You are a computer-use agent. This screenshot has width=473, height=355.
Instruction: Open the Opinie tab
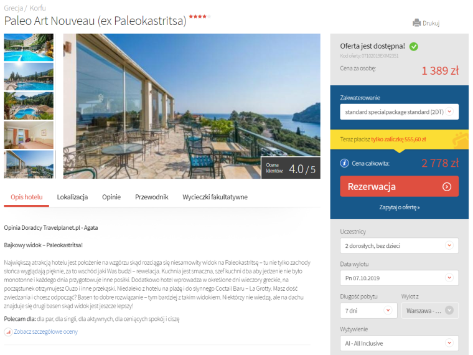tap(111, 197)
